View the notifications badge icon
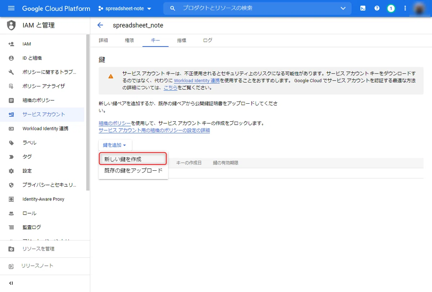432x292 pixels. [391, 8]
